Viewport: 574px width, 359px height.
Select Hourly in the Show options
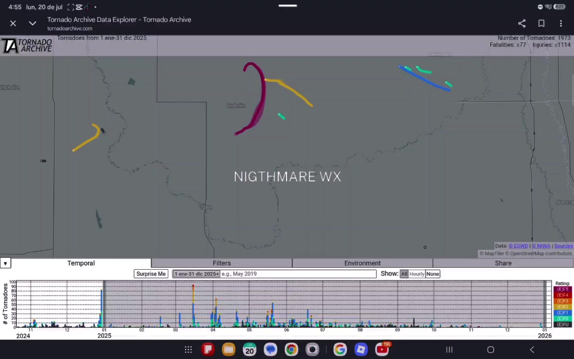(x=417, y=274)
